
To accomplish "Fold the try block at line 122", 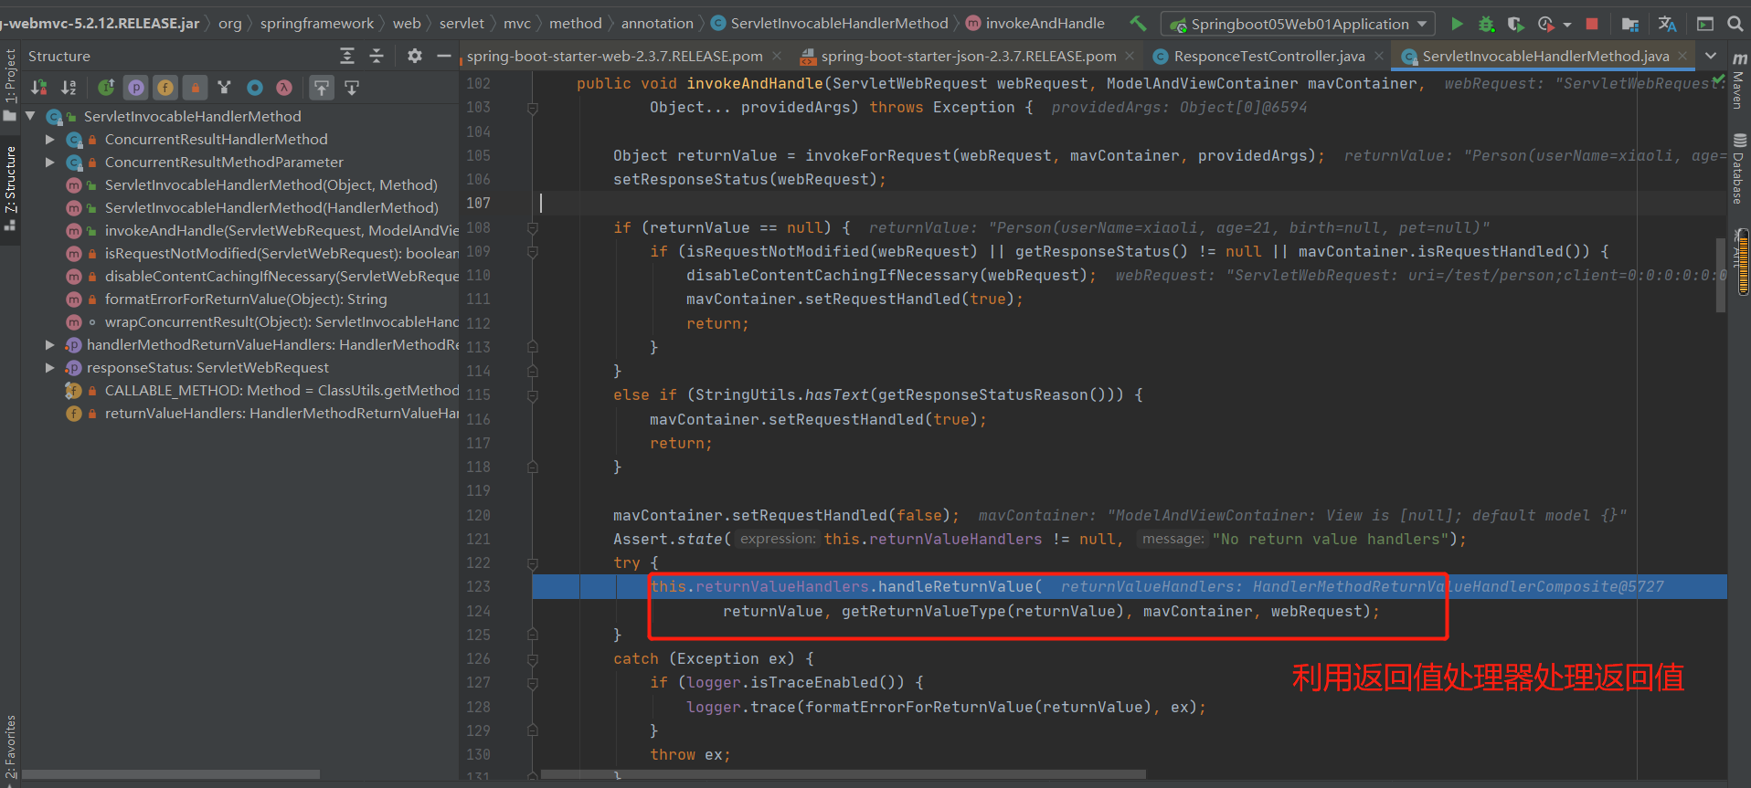I will (x=533, y=563).
